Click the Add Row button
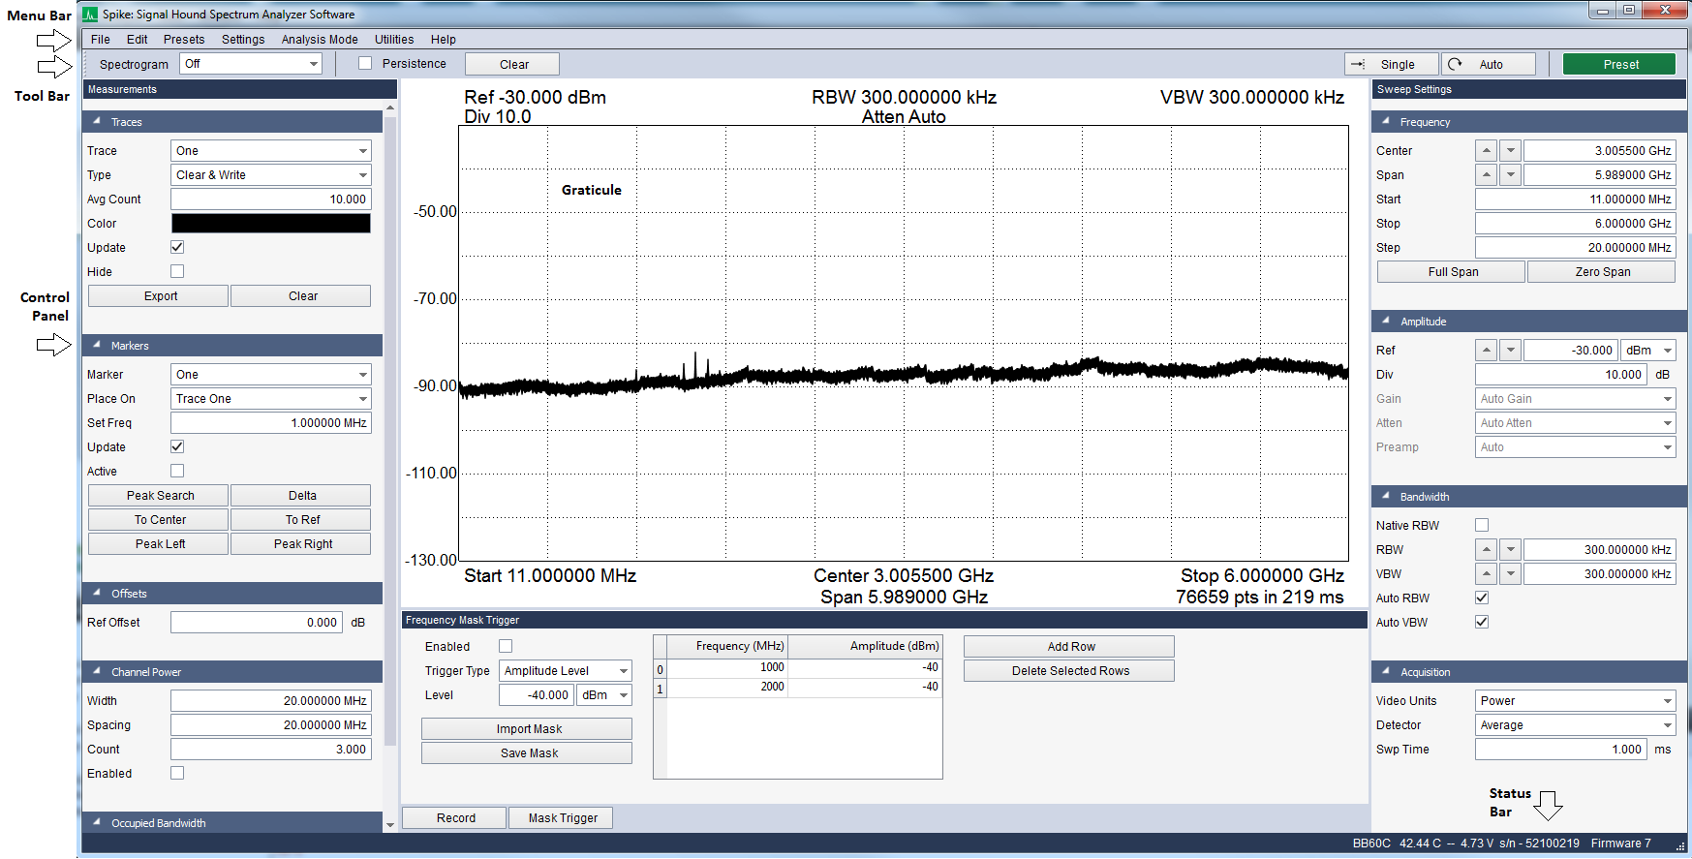Image resolution: width=1692 pixels, height=859 pixels. [x=1069, y=647]
